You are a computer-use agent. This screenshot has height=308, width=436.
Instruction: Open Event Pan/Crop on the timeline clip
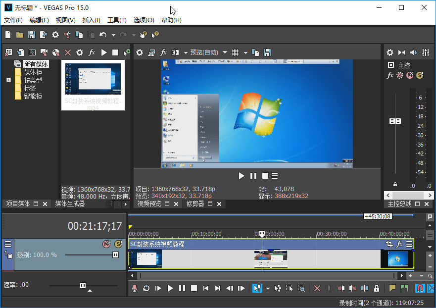coord(389,244)
